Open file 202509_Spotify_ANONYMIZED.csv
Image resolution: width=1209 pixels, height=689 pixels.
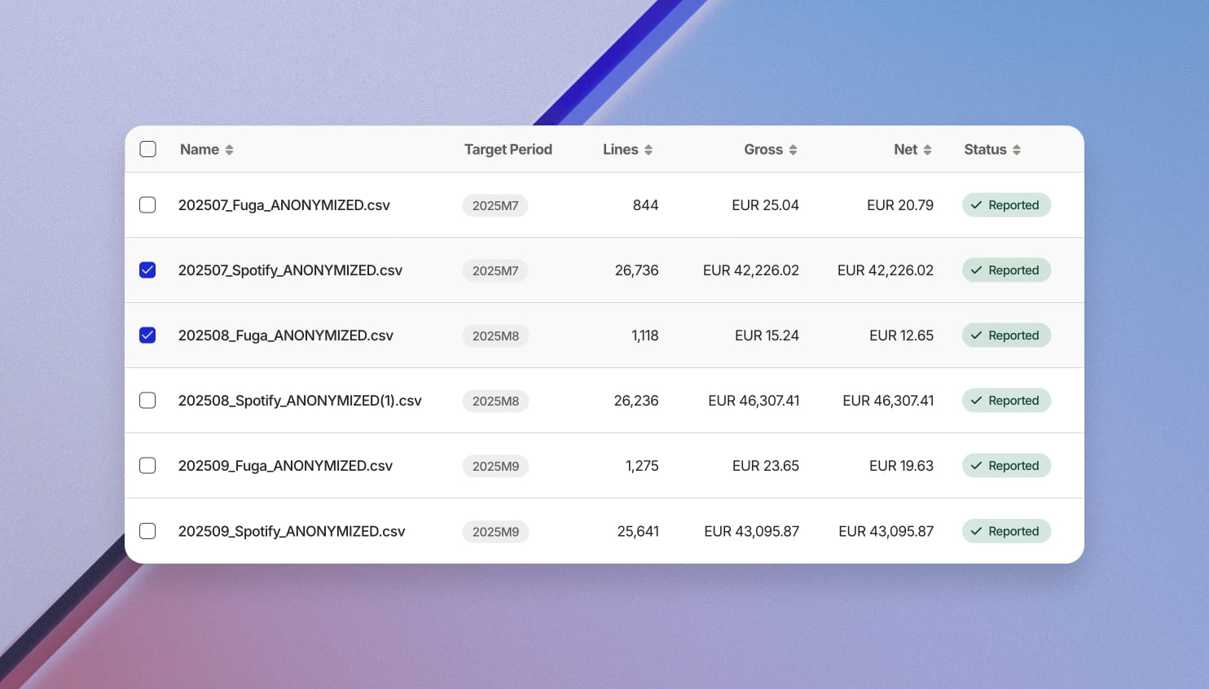pos(292,531)
